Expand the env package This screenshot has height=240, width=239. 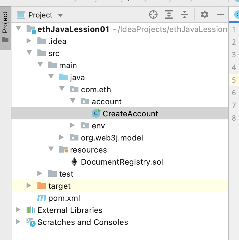tap(72, 125)
